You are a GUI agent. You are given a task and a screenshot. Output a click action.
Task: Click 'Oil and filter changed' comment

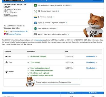tap(38, 56)
